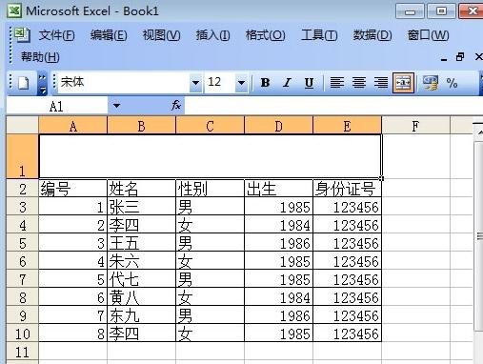Open the 窗口(W) menu
483x364 pixels.
pyautogui.click(x=428, y=35)
